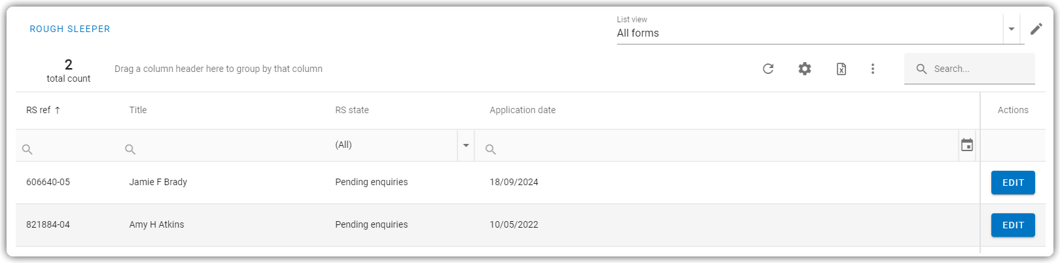Open the Application date calendar picker
Screen dimensions: 1060x263
coord(967,145)
